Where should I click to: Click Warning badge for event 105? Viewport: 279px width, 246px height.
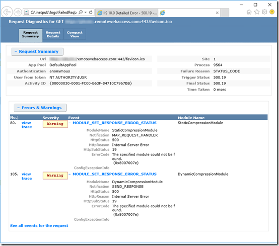tap(55, 176)
